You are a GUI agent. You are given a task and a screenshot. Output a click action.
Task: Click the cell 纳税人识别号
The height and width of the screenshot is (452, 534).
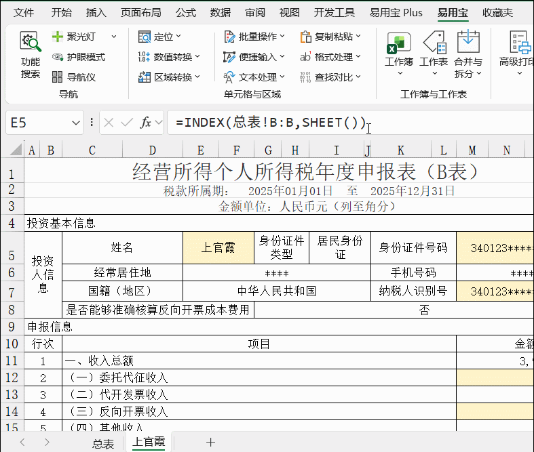coord(413,291)
